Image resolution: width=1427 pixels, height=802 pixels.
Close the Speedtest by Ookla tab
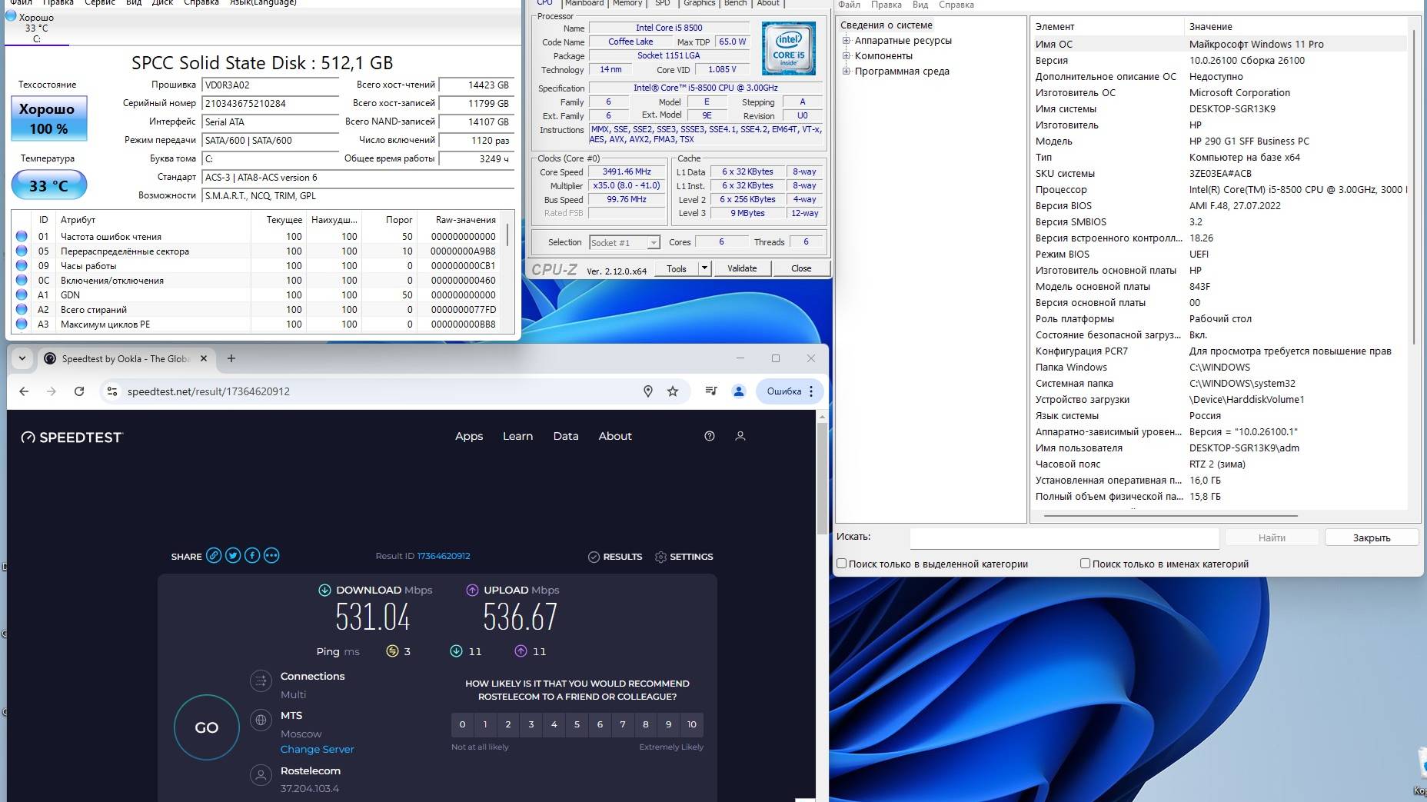pos(204,358)
